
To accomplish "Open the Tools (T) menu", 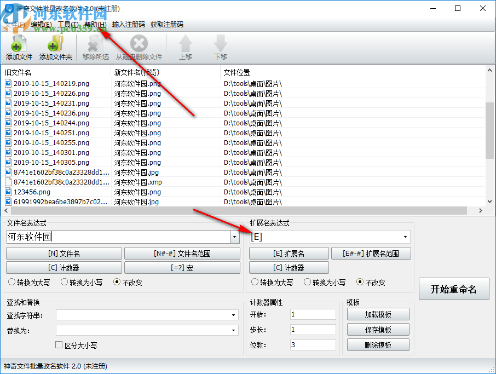I will coord(68,24).
